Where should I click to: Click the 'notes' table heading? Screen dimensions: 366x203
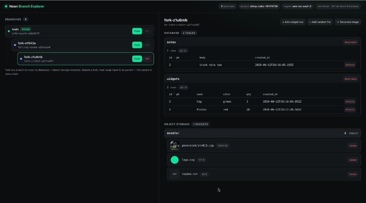coord(171,42)
